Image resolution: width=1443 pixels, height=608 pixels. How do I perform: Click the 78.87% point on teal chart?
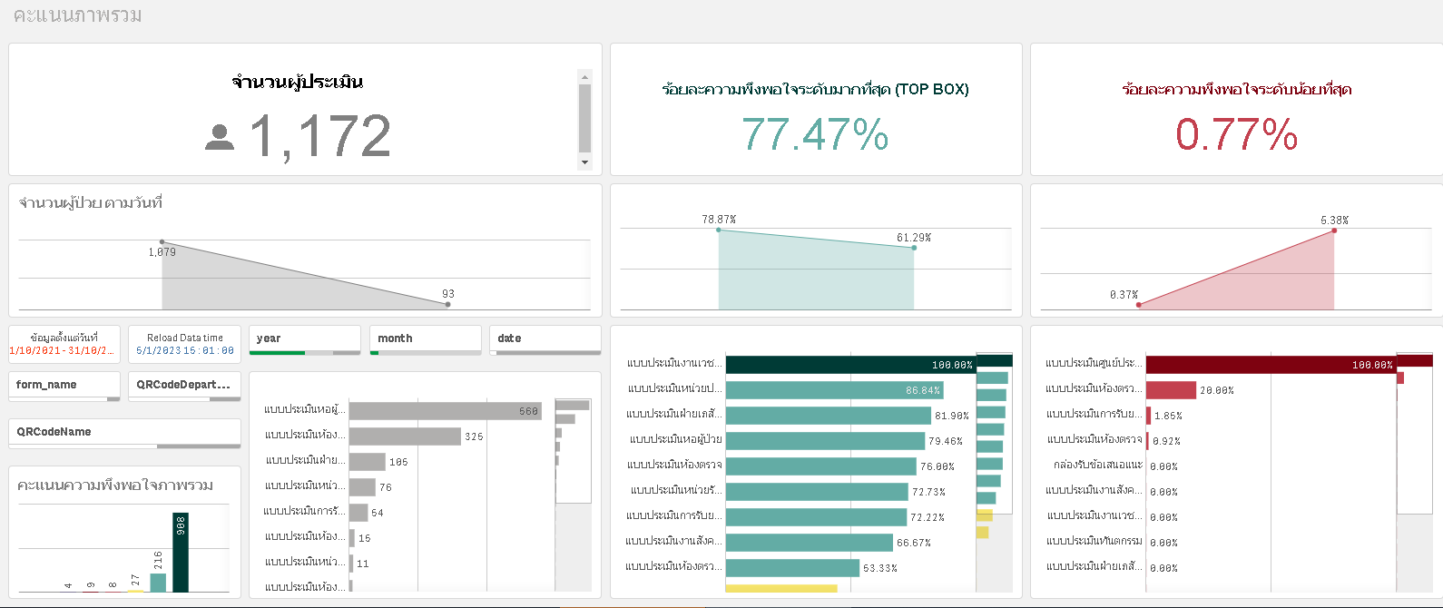719,230
